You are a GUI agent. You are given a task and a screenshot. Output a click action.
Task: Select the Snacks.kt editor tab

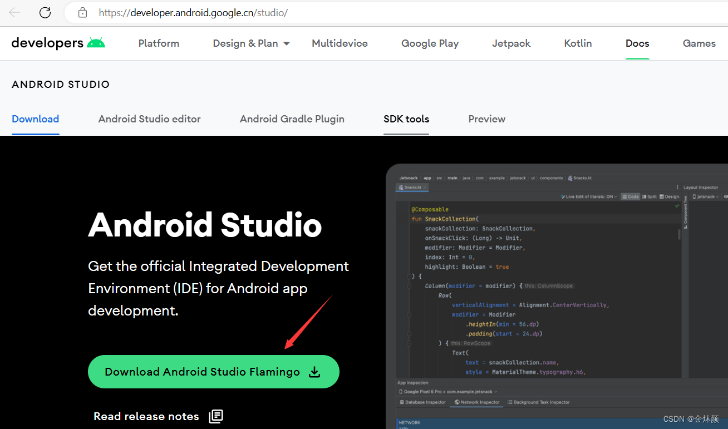[x=412, y=188]
